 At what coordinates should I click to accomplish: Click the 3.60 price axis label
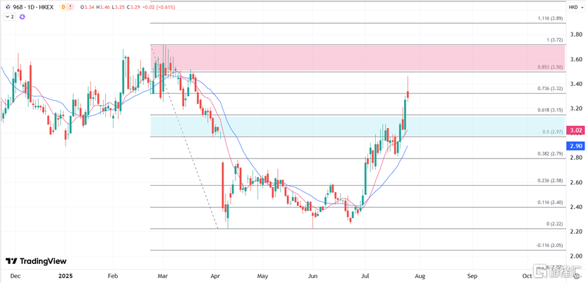(x=575, y=59)
